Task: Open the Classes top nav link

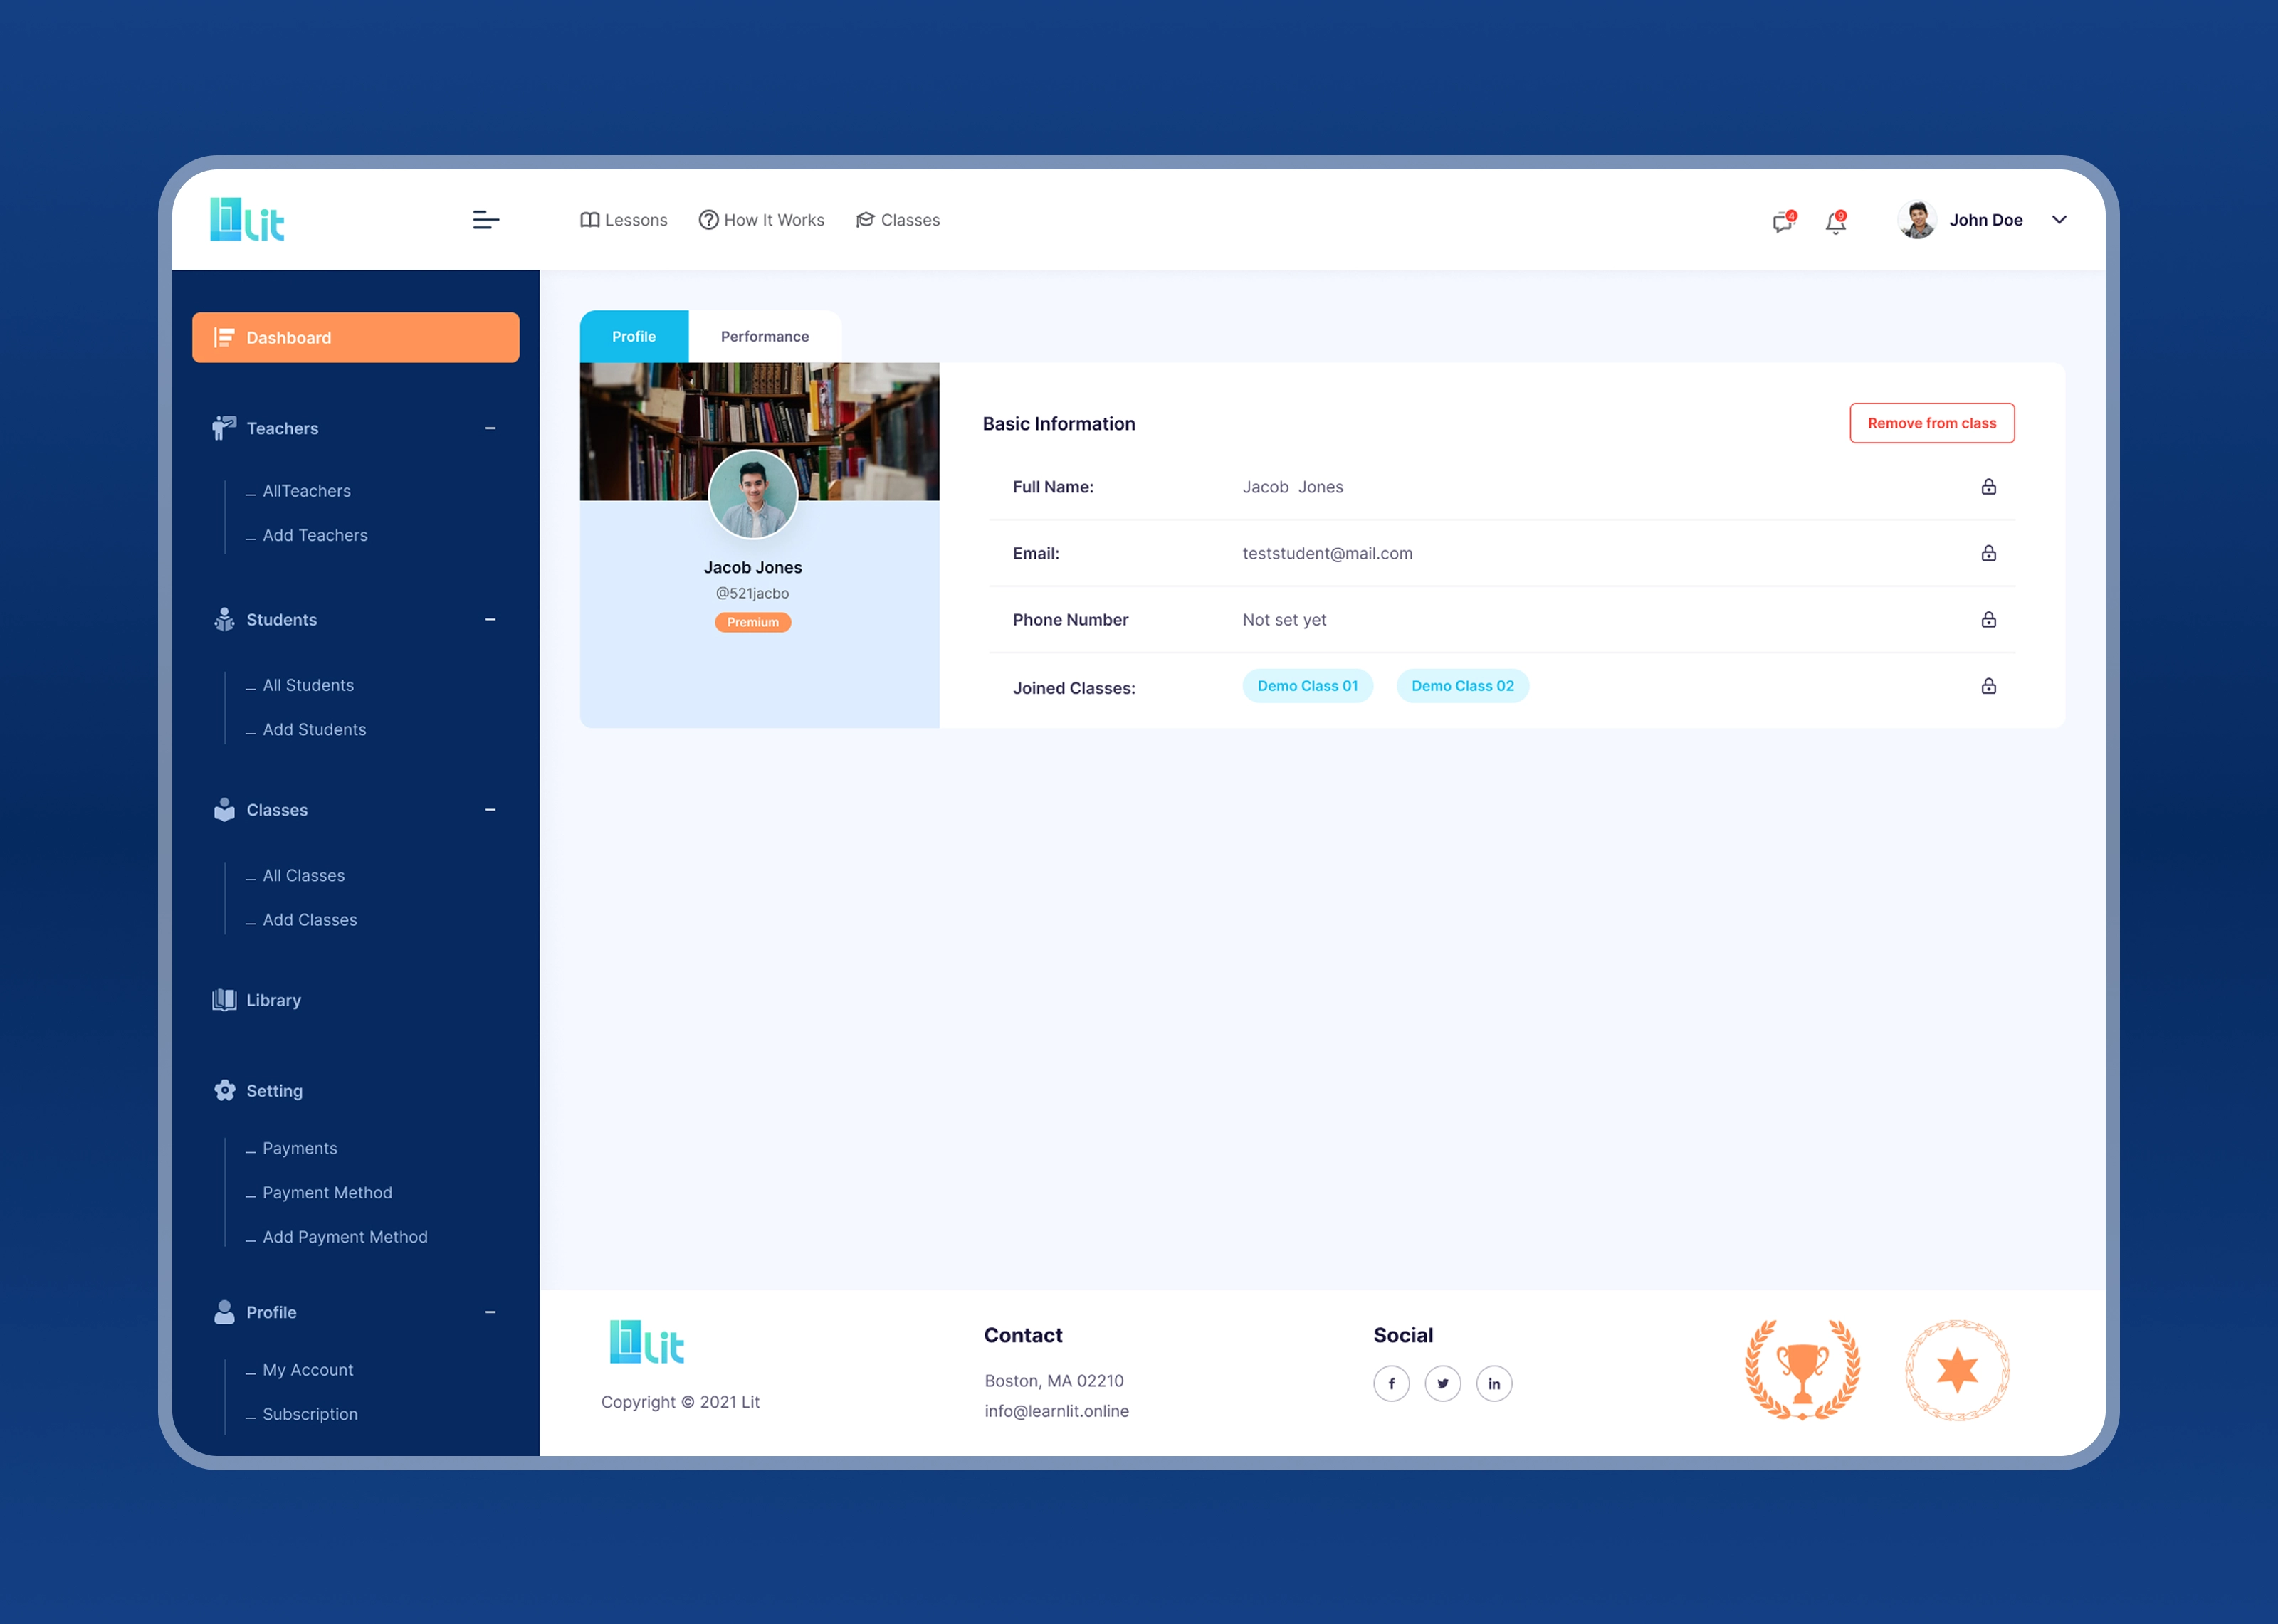Action: coord(898,220)
